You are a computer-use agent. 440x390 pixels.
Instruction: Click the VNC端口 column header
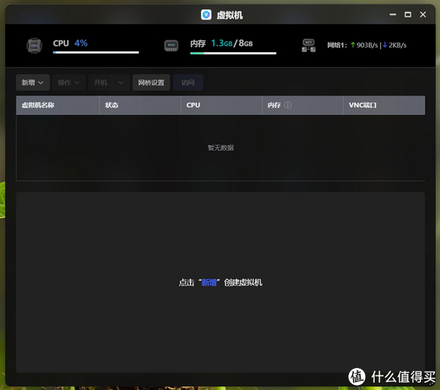384,105
